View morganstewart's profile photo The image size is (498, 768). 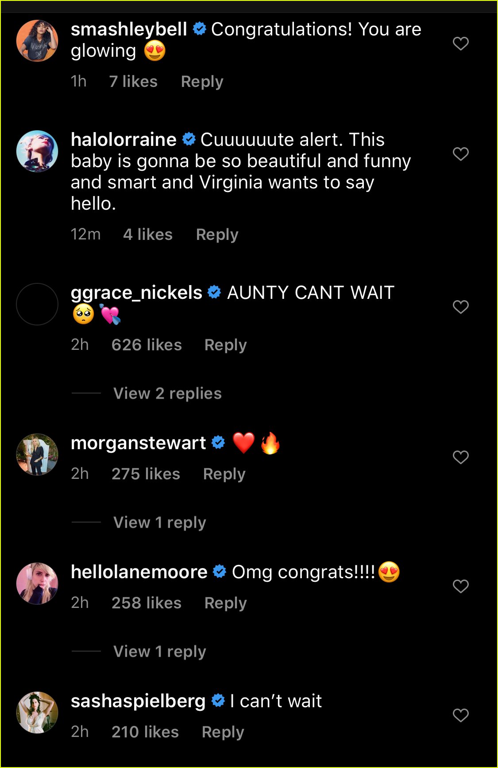coord(37,455)
